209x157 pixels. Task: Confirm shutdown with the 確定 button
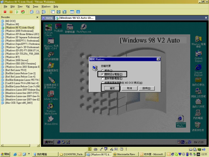coord(112,88)
